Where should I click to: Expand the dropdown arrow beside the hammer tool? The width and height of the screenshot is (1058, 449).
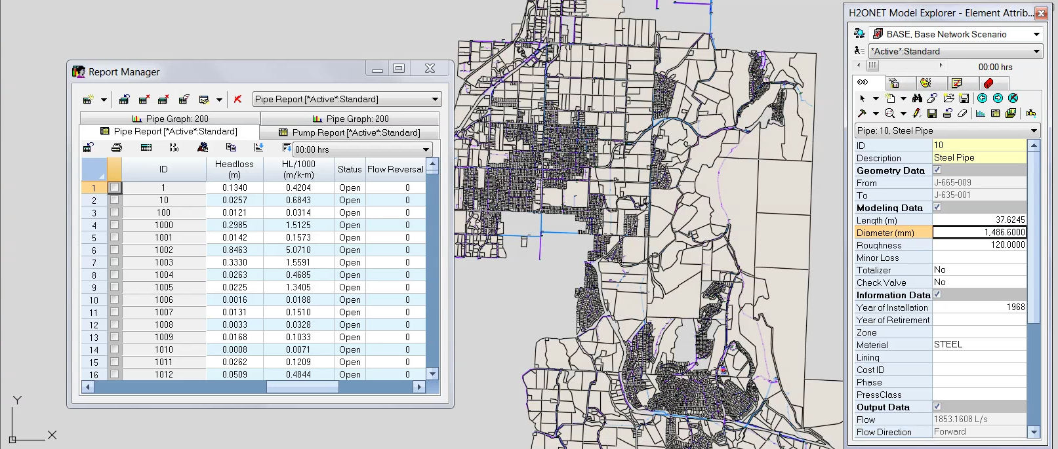point(876,114)
